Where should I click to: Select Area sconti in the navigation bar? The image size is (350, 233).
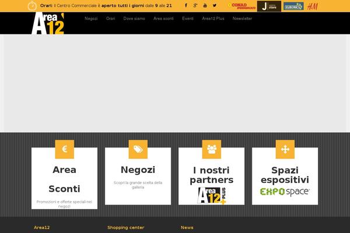[x=163, y=19]
